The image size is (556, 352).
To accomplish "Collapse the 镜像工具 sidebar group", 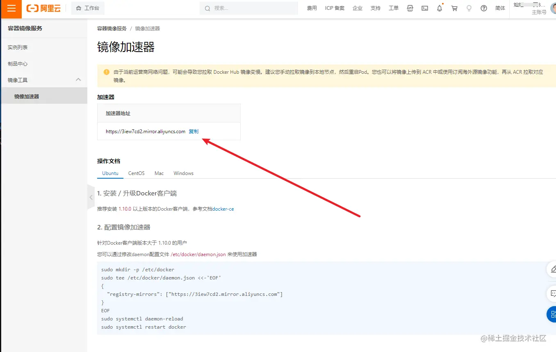I will coord(44,80).
